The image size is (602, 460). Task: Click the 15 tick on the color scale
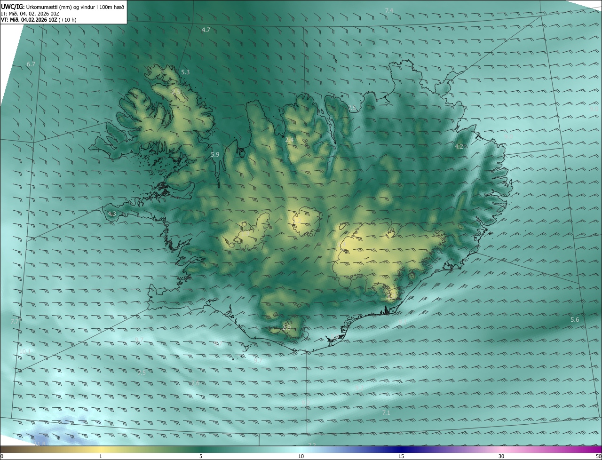[x=401, y=456]
